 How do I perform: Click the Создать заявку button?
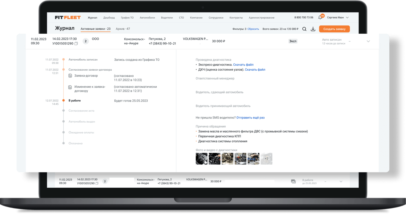pyautogui.click(x=334, y=29)
